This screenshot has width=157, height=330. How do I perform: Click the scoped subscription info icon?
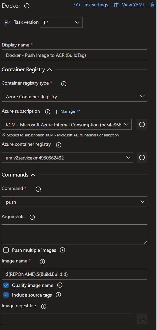[3, 135]
